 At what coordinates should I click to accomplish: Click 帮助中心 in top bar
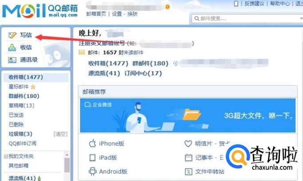click(280, 4)
